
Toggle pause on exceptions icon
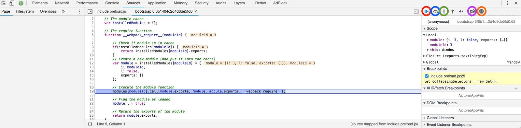click(x=481, y=11)
